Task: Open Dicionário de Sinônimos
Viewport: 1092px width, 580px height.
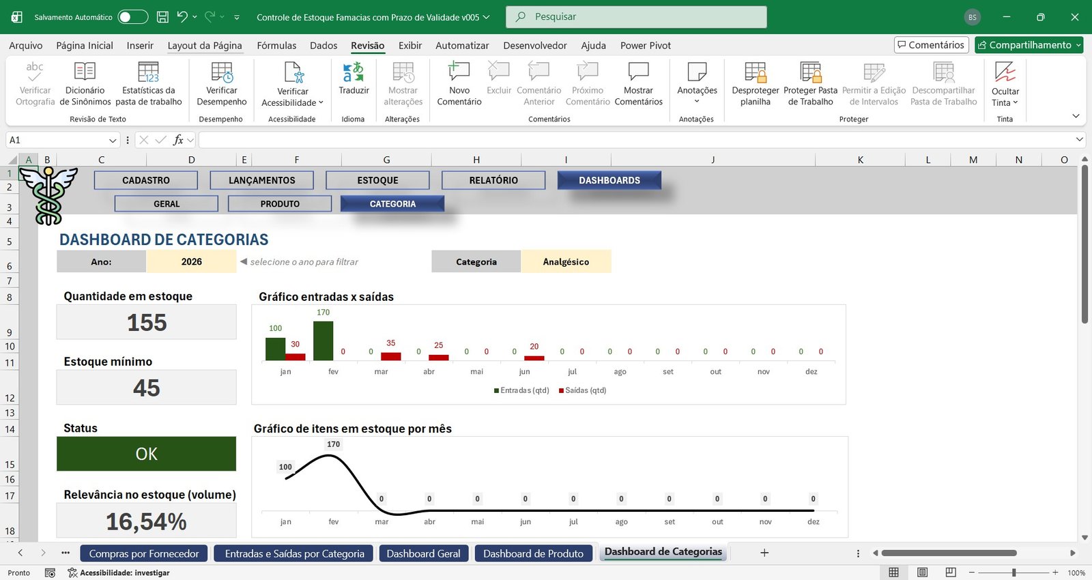Action: (x=85, y=84)
